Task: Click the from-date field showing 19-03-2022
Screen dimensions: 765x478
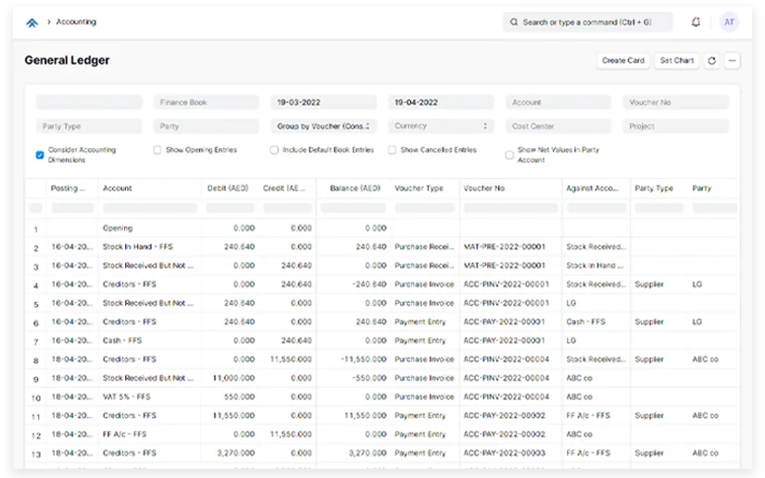Action: (x=323, y=103)
